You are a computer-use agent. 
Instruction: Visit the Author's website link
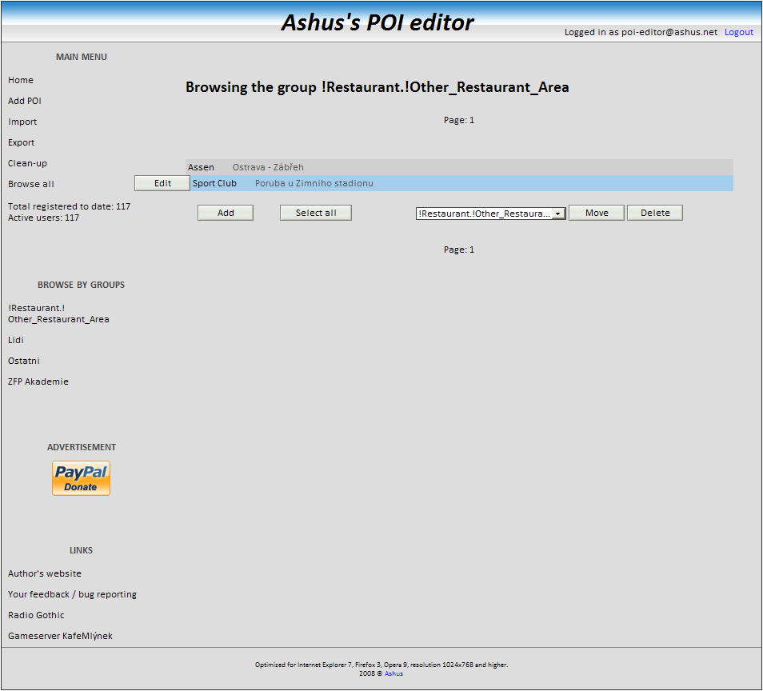[45, 573]
